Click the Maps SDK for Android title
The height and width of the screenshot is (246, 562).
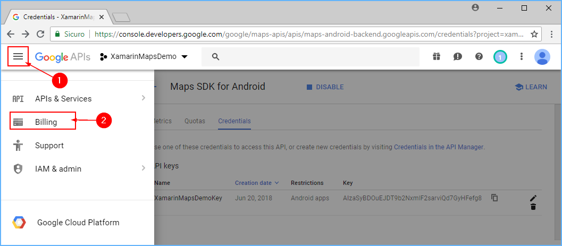(217, 86)
